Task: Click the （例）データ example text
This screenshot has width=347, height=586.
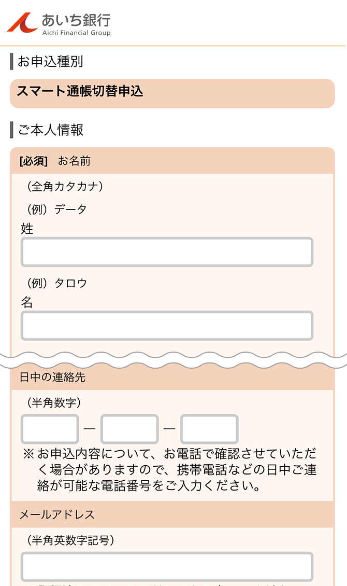Action: pyautogui.click(x=56, y=209)
